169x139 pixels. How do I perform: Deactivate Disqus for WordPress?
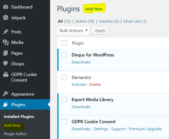[81, 62]
